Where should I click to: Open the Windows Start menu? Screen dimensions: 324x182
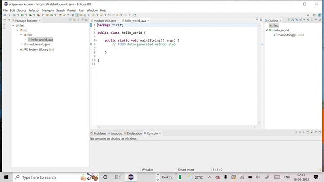coord(6,177)
